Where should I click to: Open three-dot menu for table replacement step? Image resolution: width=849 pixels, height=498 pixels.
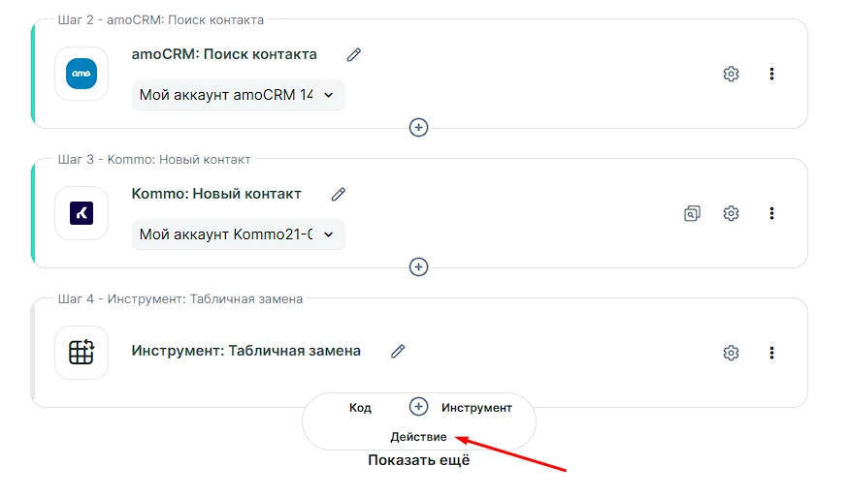(x=771, y=353)
